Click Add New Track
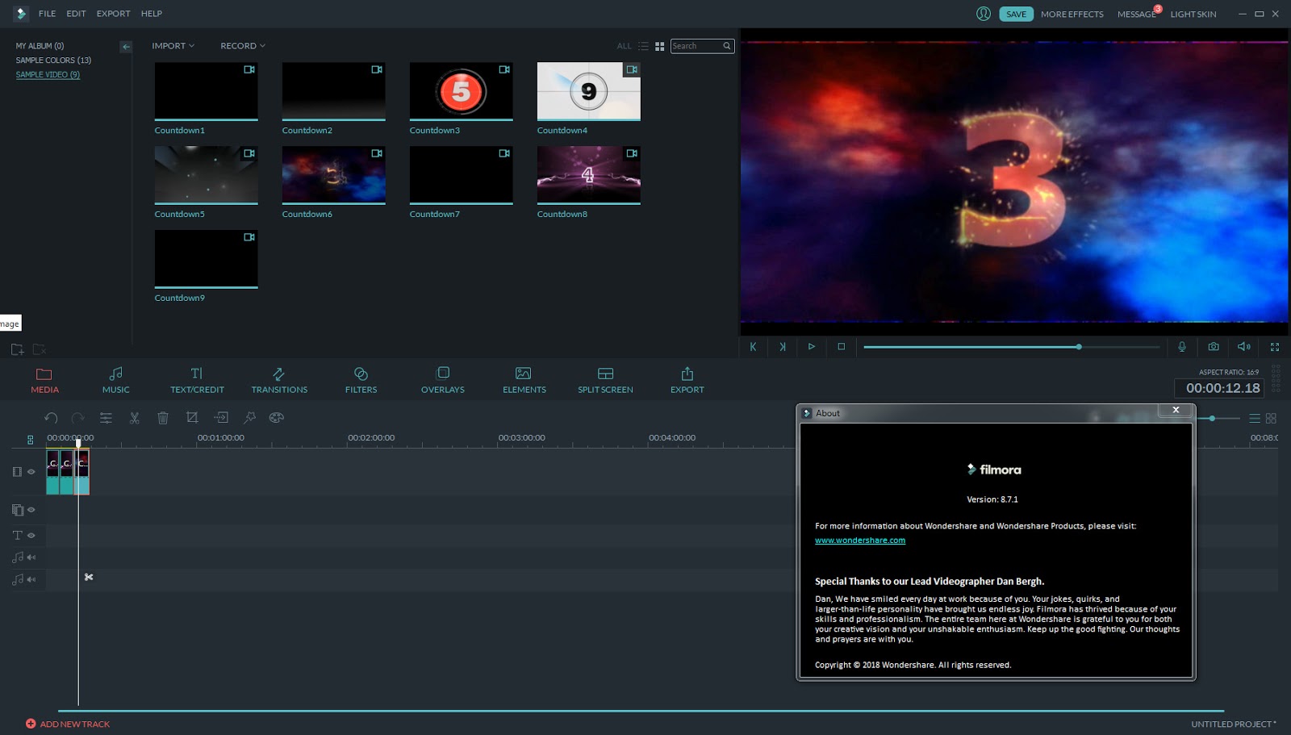Viewport: 1291px width, 735px height. [68, 724]
